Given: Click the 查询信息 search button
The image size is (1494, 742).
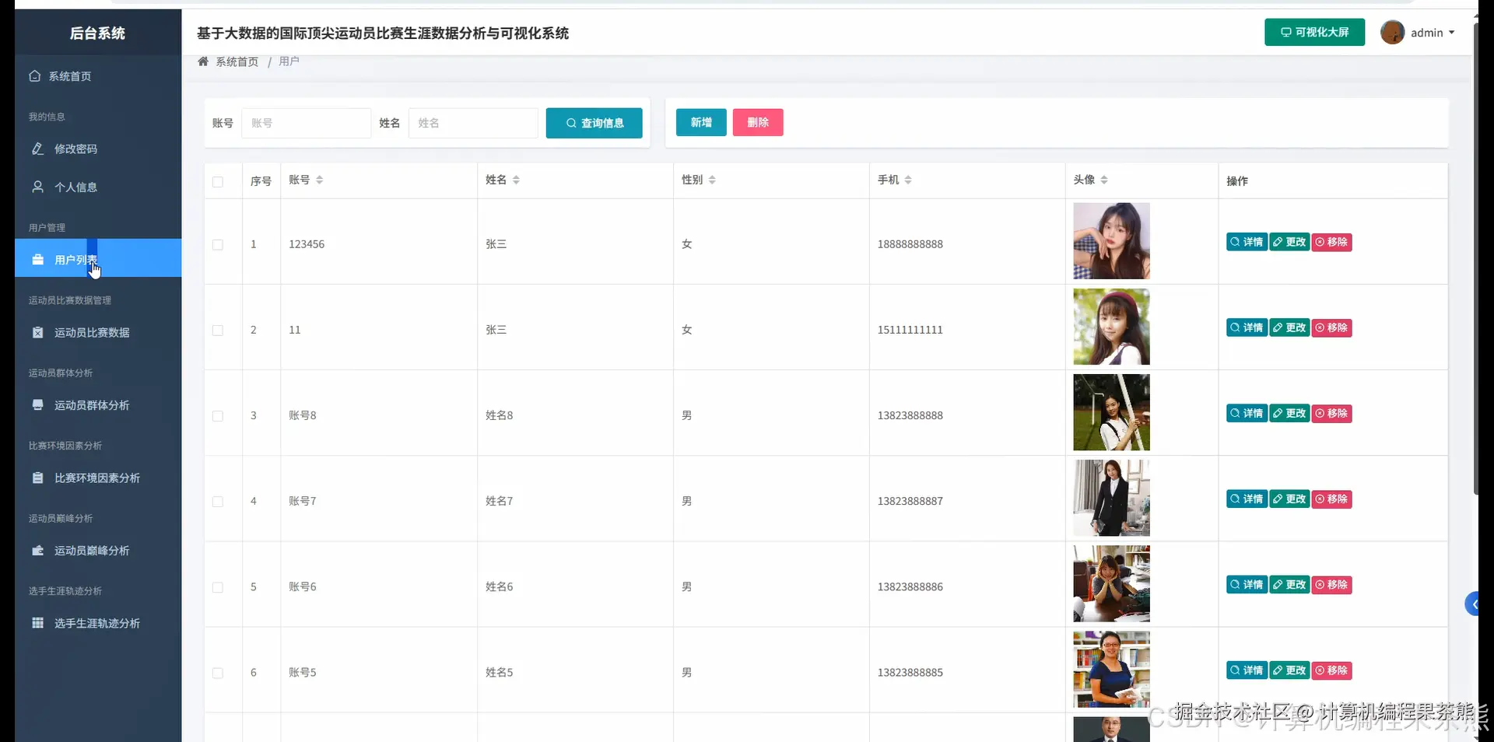Looking at the screenshot, I should coord(594,123).
